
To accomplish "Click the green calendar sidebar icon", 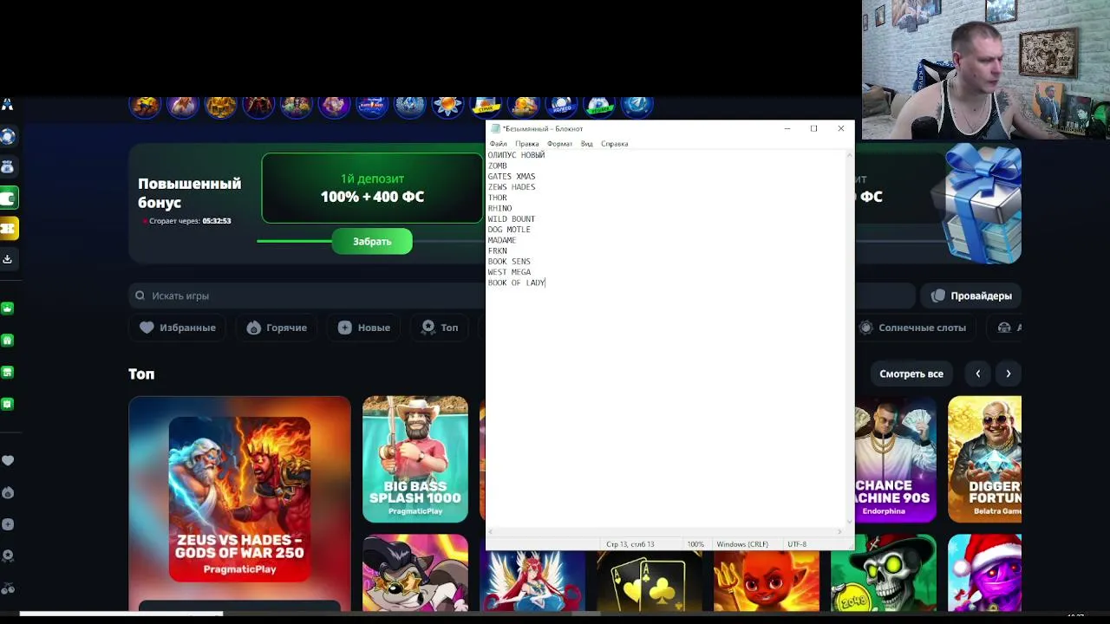I will tap(8, 404).
